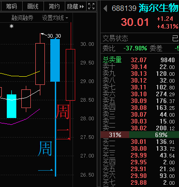Select the 画线 drawing tool tab
The width and height of the screenshot is (179, 187).
(x=33, y=6)
